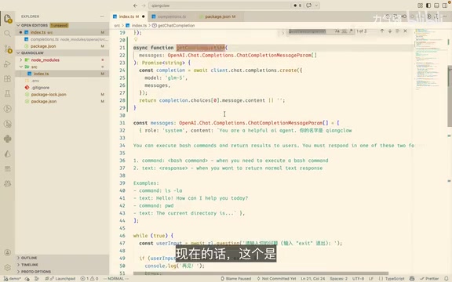452x282 pixels.
Task: Open the Accounts menu in activity bar
Action: (x=8, y=253)
